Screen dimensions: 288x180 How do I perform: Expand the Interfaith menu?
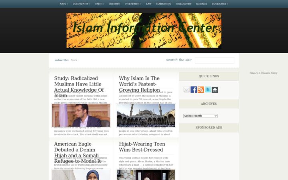[x=133, y=4]
